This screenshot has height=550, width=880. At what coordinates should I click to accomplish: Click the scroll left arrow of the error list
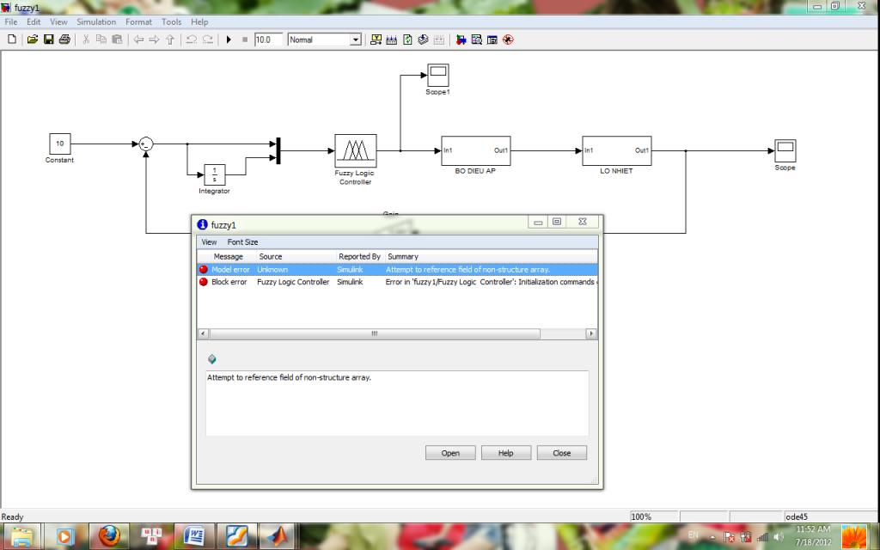(203, 333)
